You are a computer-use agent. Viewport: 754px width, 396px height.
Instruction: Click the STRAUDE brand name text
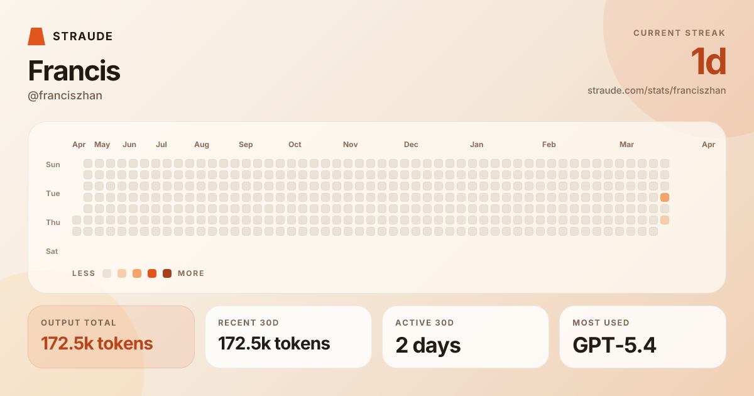pyautogui.click(x=82, y=36)
